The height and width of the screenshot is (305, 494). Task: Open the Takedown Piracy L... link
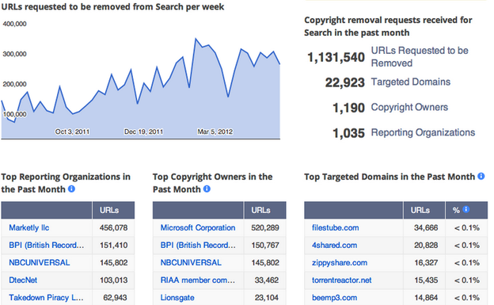pyautogui.click(x=46, y=297)
